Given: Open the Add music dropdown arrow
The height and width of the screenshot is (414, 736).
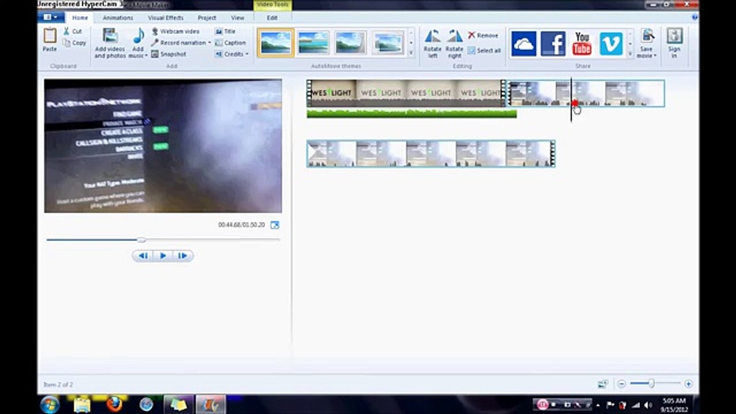Looking at the screenshot, I should [146, 55].
